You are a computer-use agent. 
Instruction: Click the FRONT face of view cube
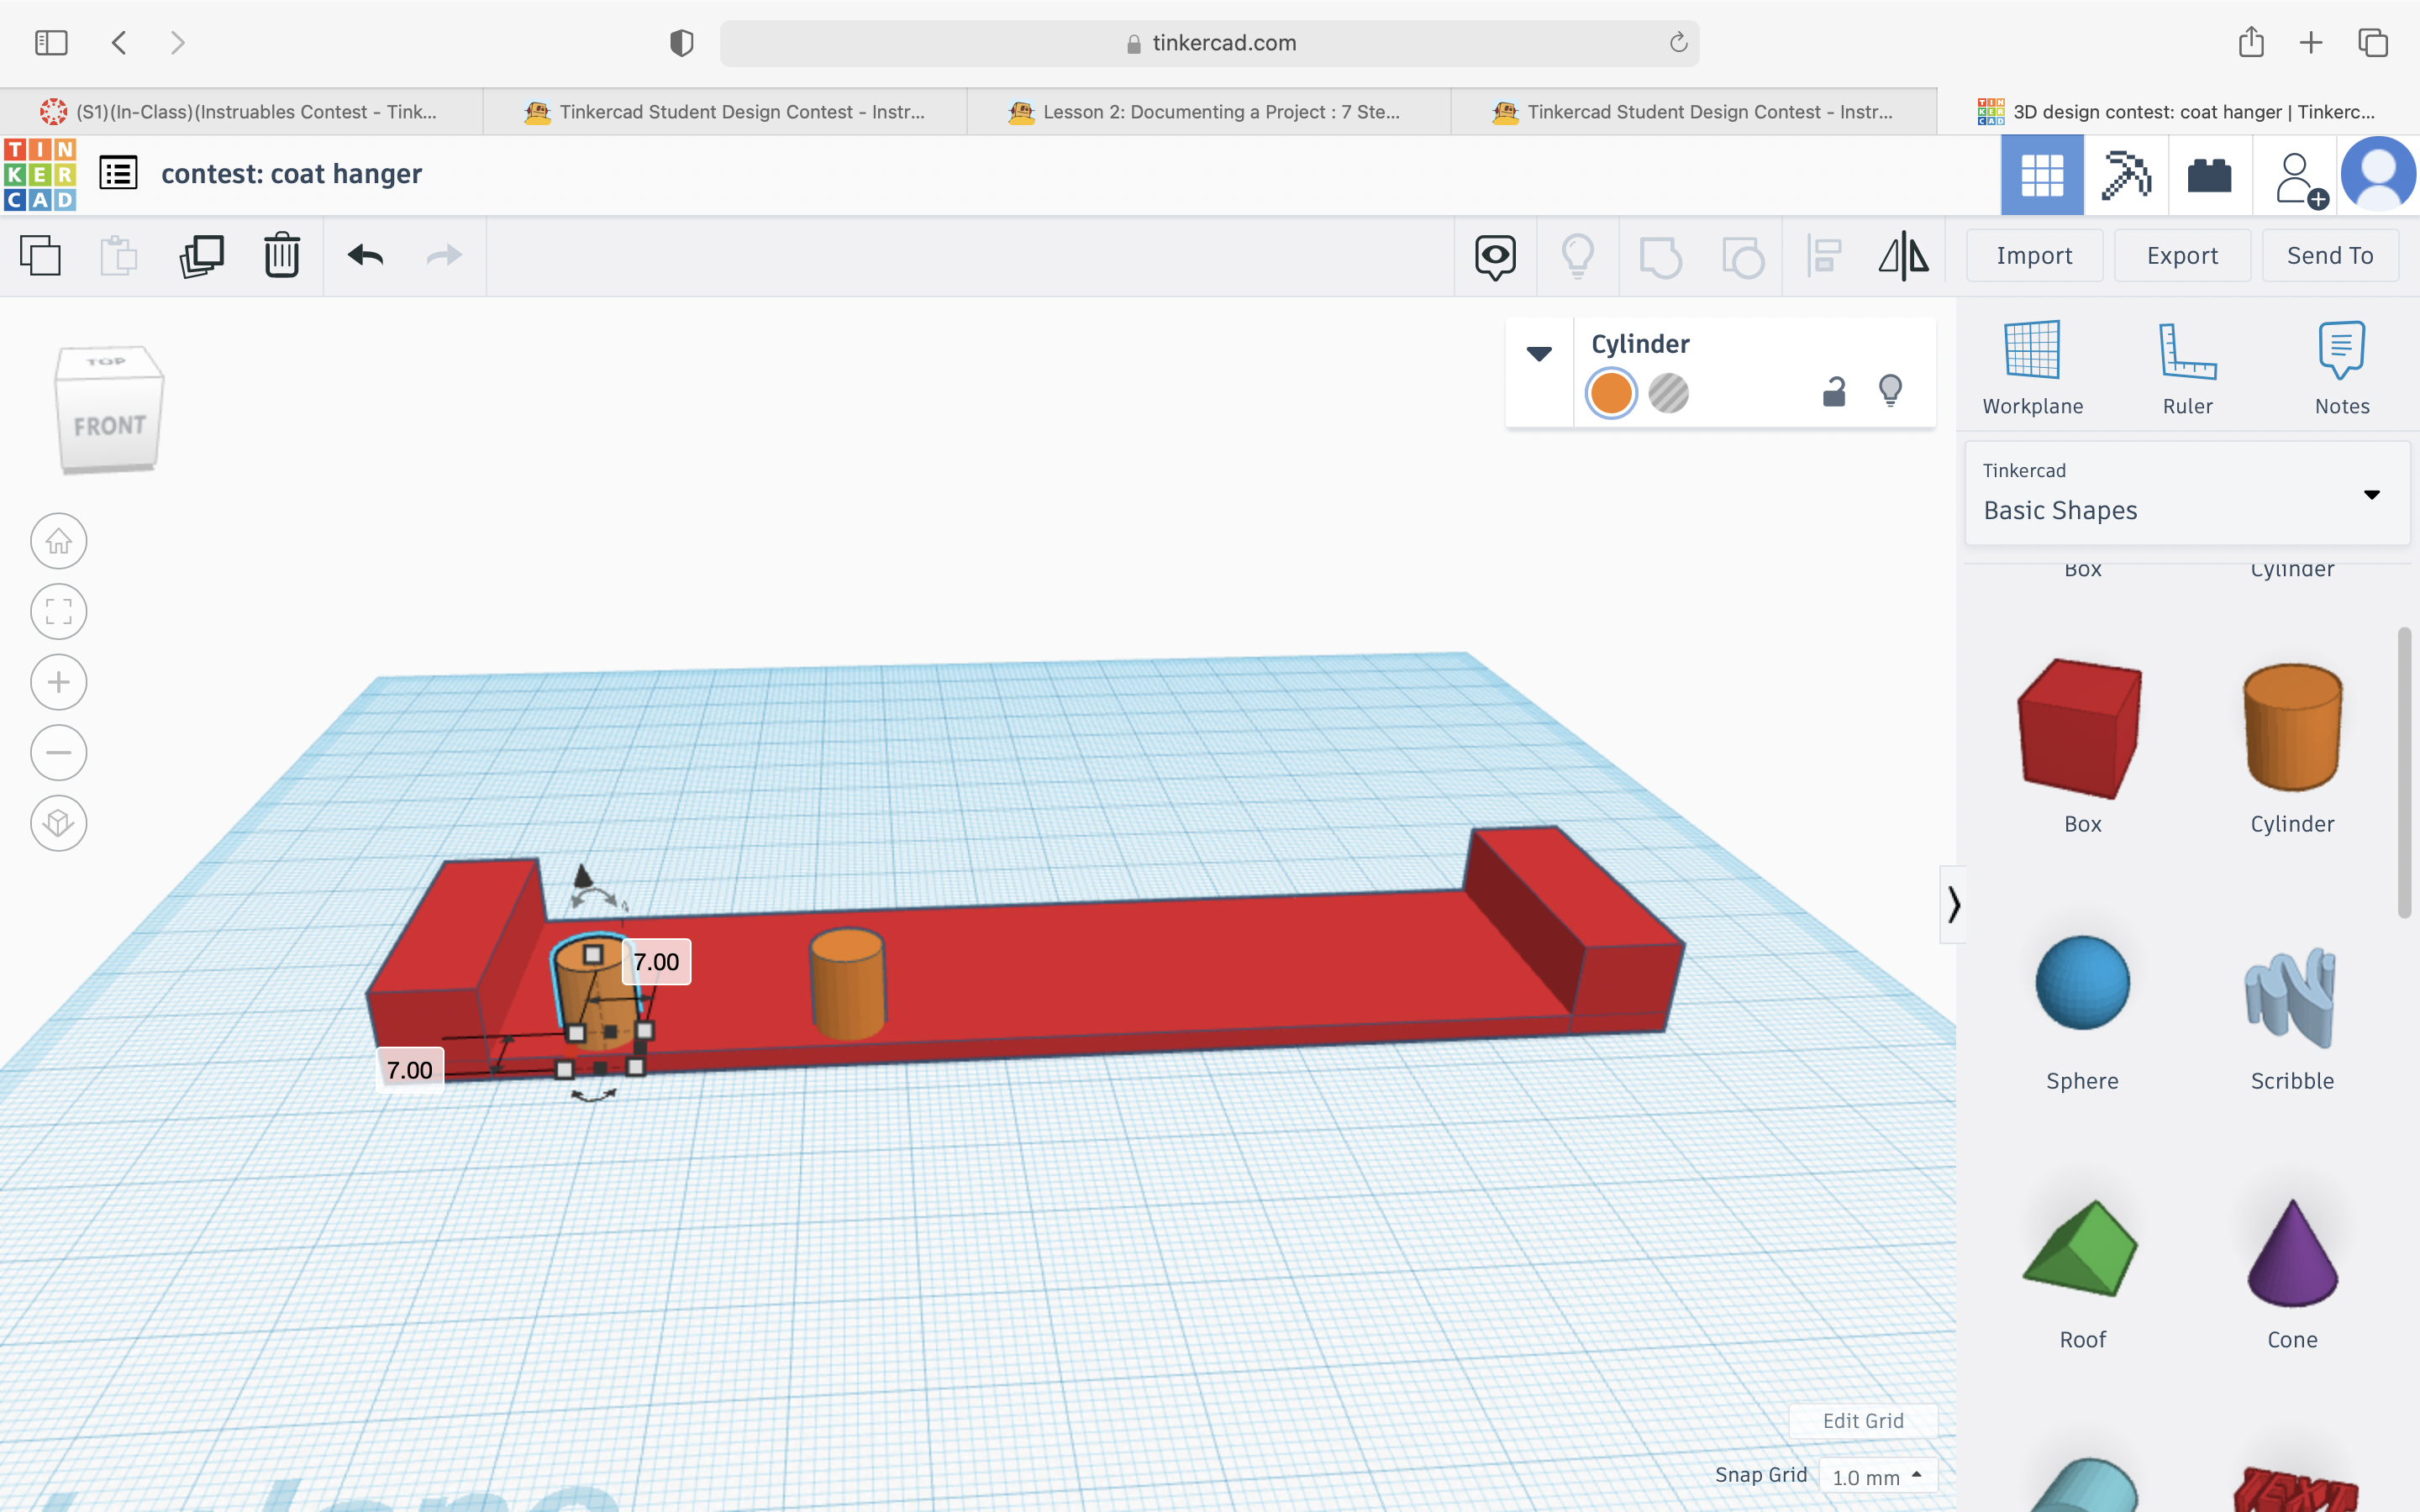tap(110, 426)
